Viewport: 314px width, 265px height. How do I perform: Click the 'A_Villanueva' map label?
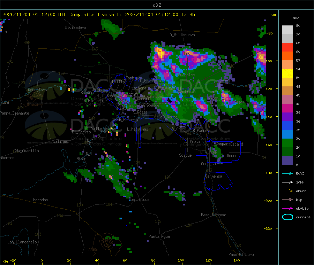click(x=182, y=35)
